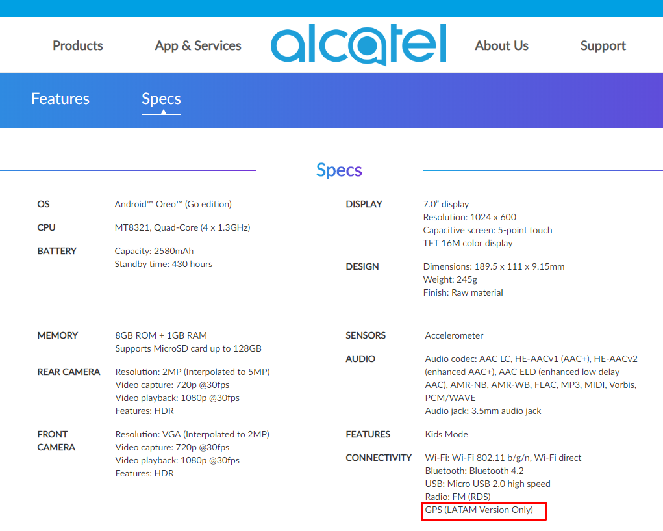Click Radio: FM (RDS) text
The width and height of the screenshot is (663, 531).
(x=458, y=497)
